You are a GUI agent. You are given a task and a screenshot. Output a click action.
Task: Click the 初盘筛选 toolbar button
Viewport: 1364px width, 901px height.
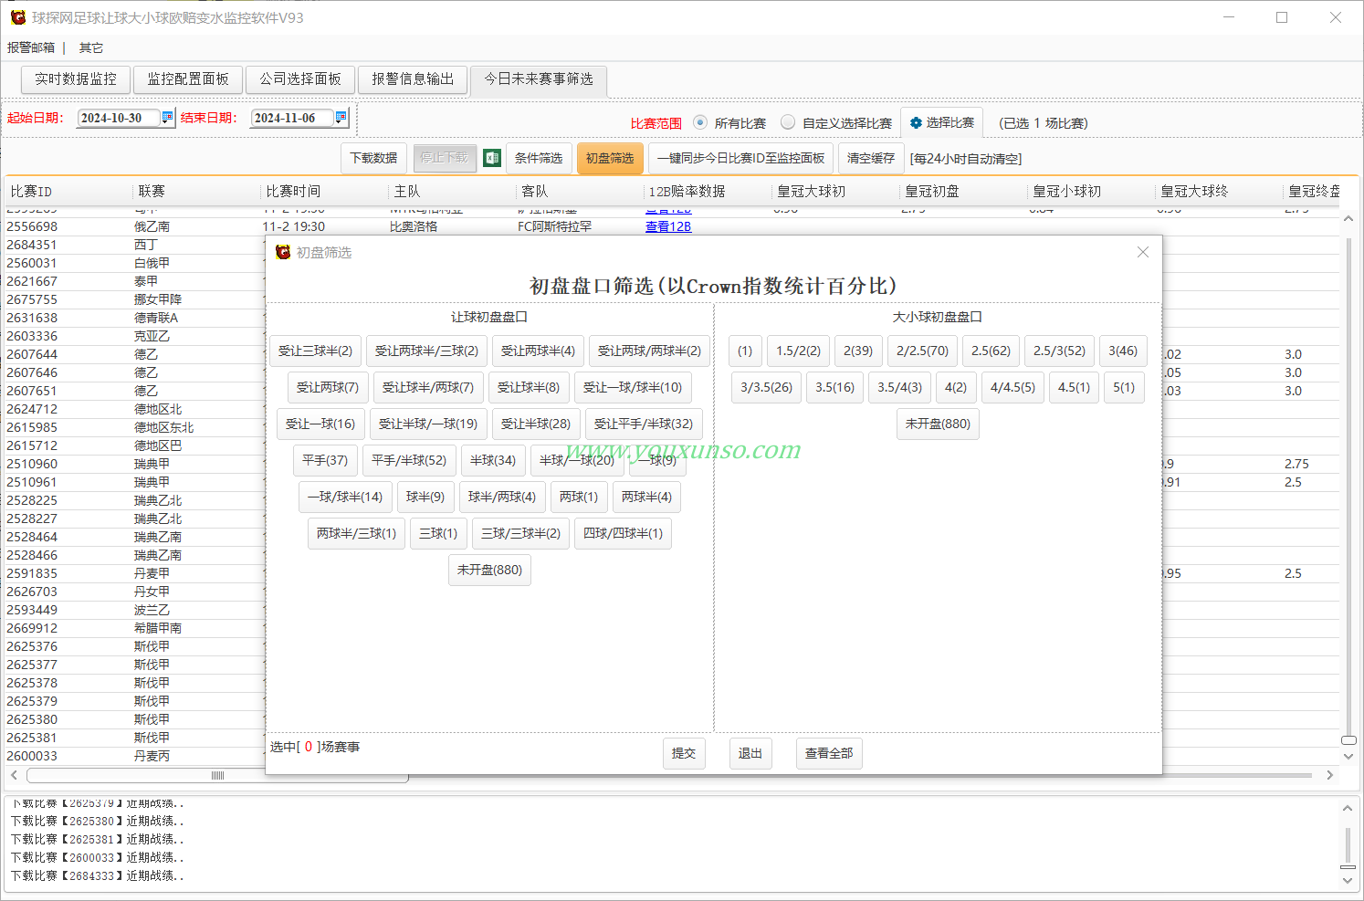click(610, 158)
